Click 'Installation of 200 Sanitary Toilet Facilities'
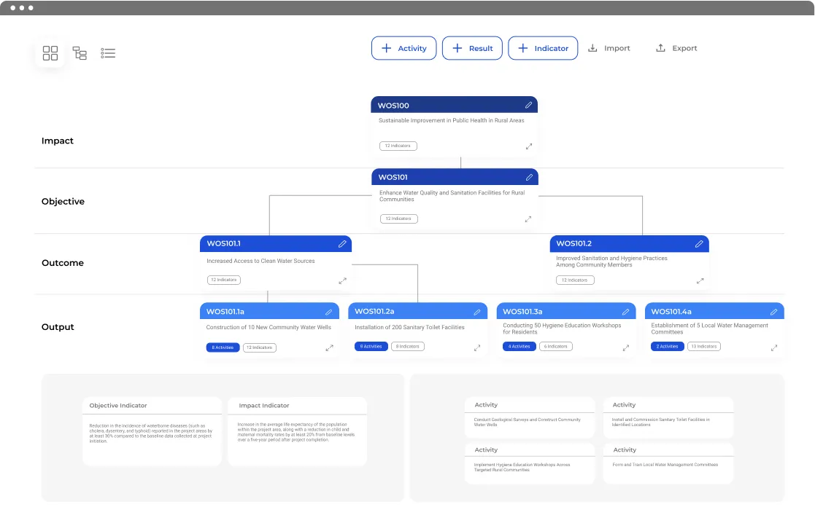 pos(409,328)
